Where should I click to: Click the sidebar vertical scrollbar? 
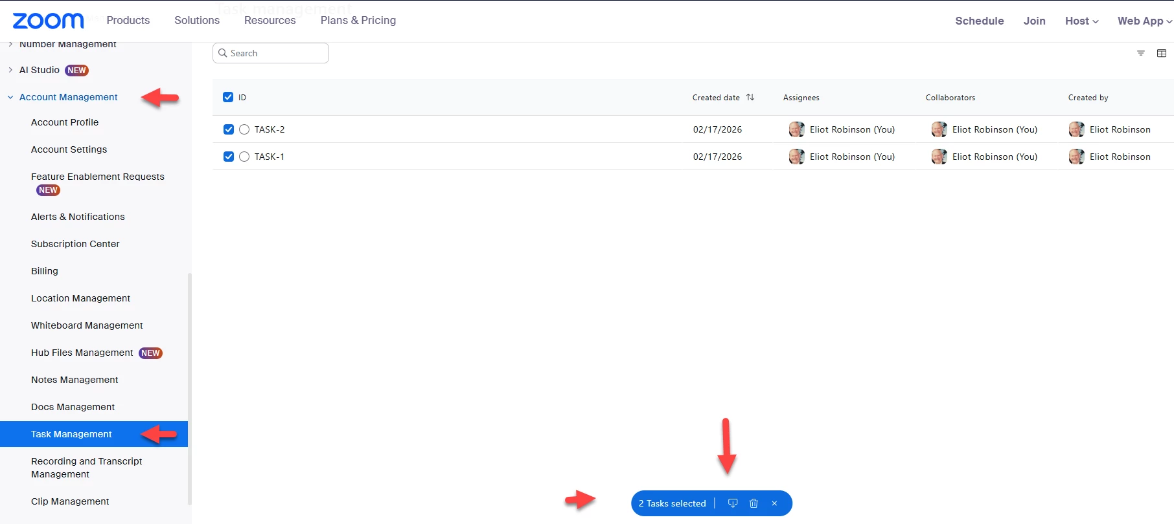tap(190, 388)
